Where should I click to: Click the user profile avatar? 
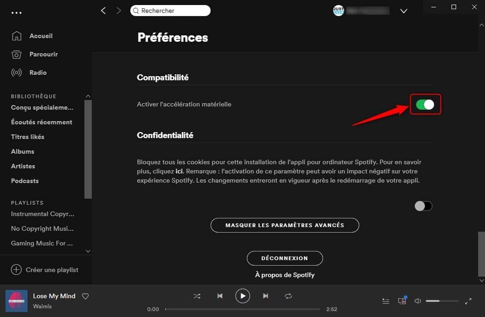338,11
